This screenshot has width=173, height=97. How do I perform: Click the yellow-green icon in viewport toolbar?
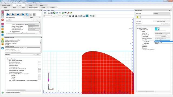tap(71, 13)
